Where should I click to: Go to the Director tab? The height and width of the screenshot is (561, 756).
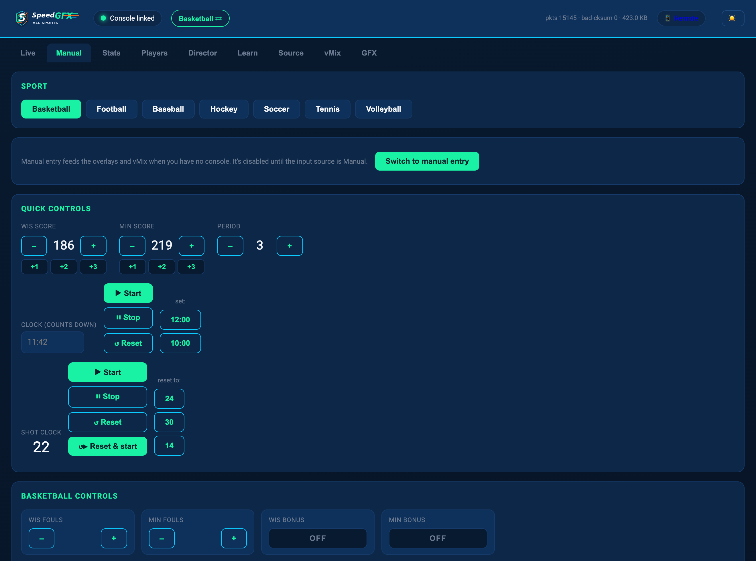202,53
